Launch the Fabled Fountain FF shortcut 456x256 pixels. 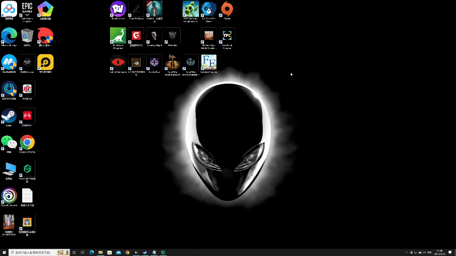(209, 63)
